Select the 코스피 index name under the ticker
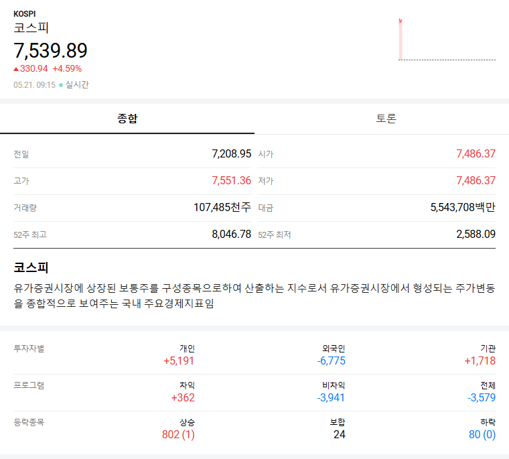Screen dimensions: 509x459 [x=31, y=28]
